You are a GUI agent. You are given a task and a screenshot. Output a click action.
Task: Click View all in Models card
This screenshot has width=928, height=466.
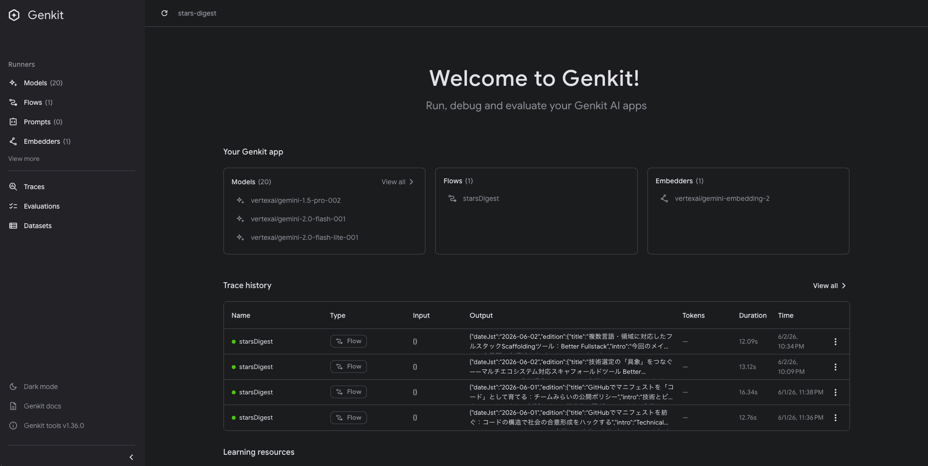(393, 182)
